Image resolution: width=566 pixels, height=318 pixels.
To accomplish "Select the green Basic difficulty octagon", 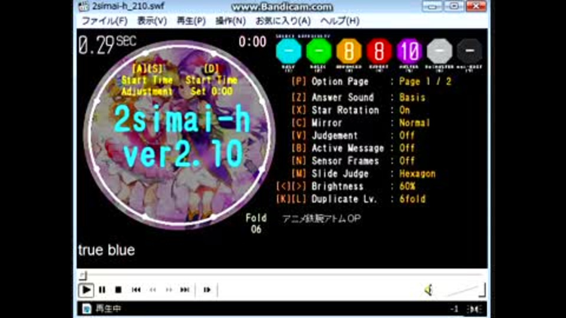I will pyautogui.click(x=319, y=51).
